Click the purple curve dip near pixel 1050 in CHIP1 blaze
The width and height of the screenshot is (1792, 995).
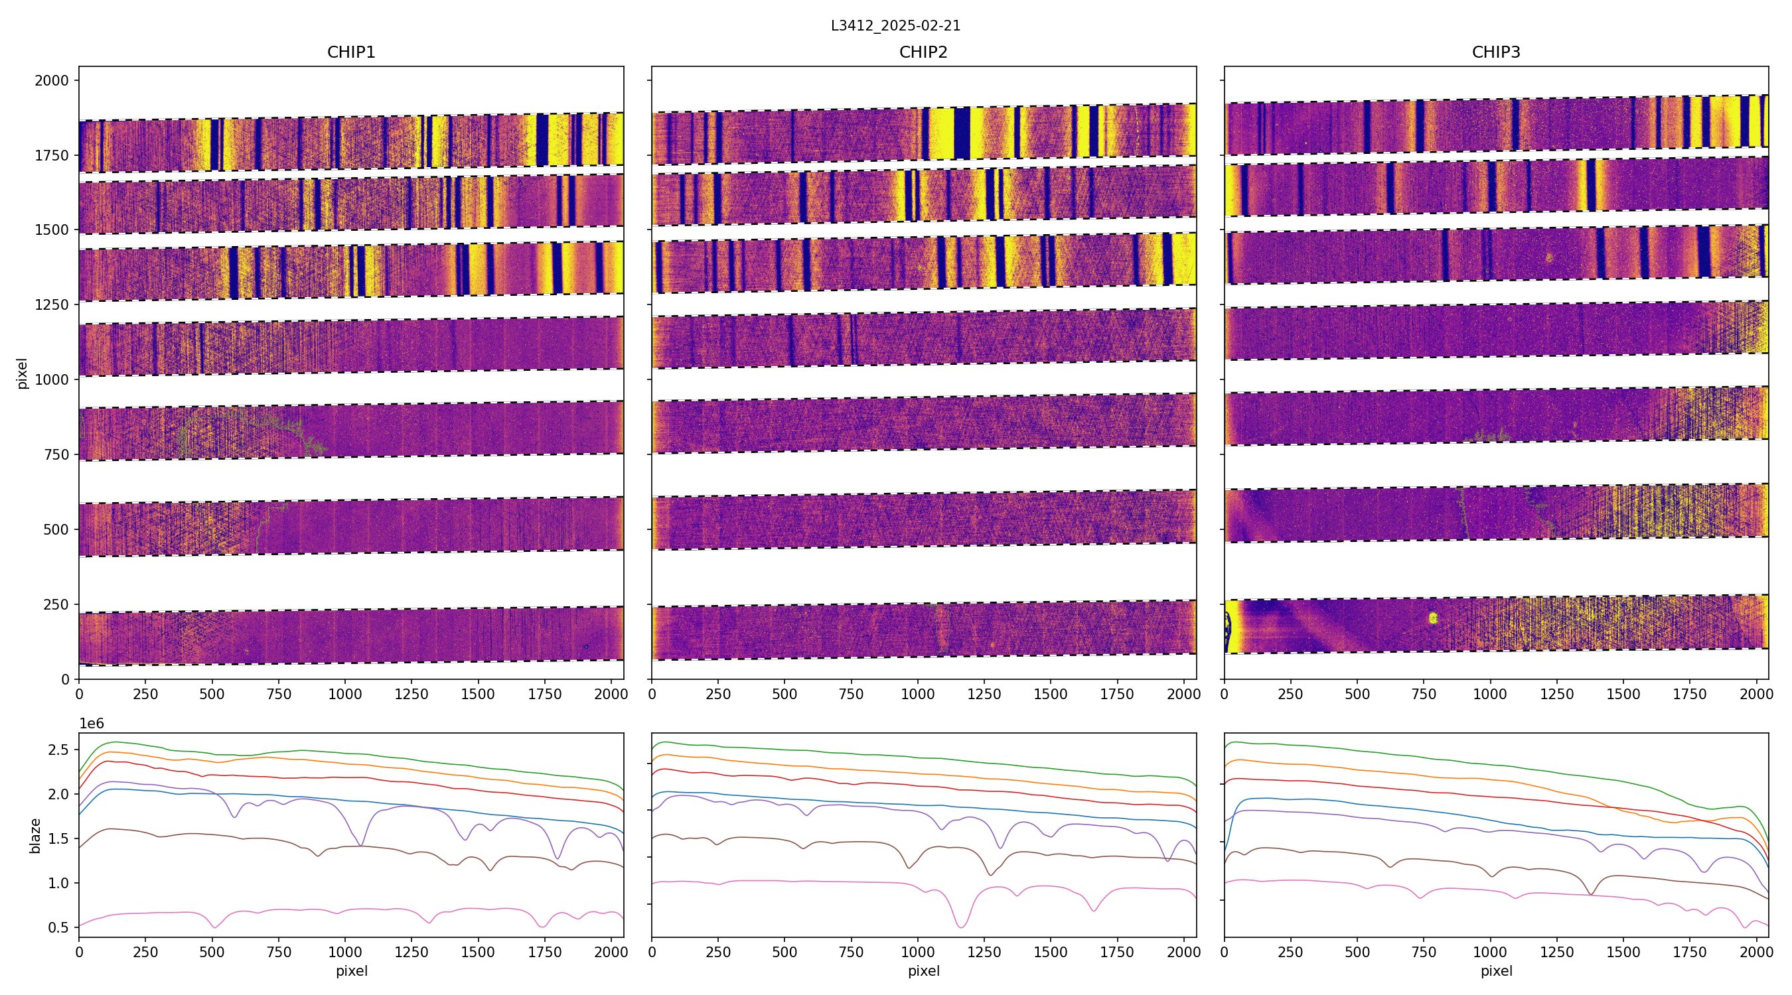360,844
